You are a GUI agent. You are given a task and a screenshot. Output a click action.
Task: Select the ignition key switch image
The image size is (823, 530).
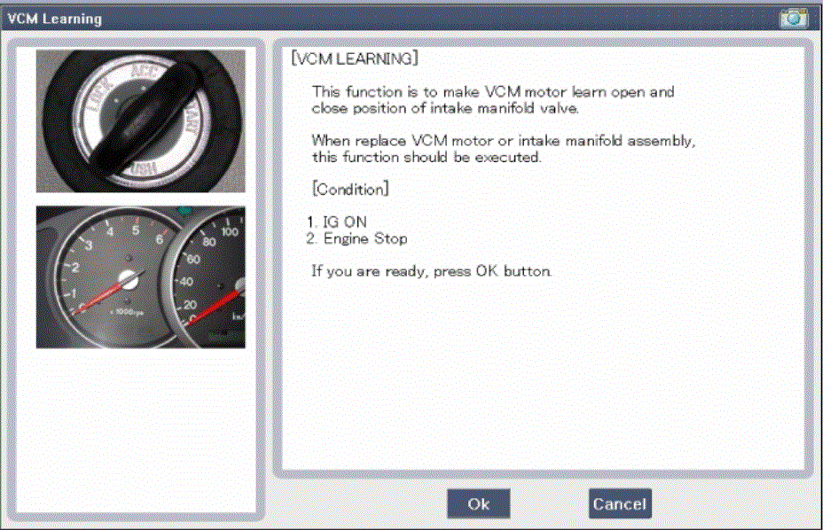pyautogui.click(x=141, y=121)
